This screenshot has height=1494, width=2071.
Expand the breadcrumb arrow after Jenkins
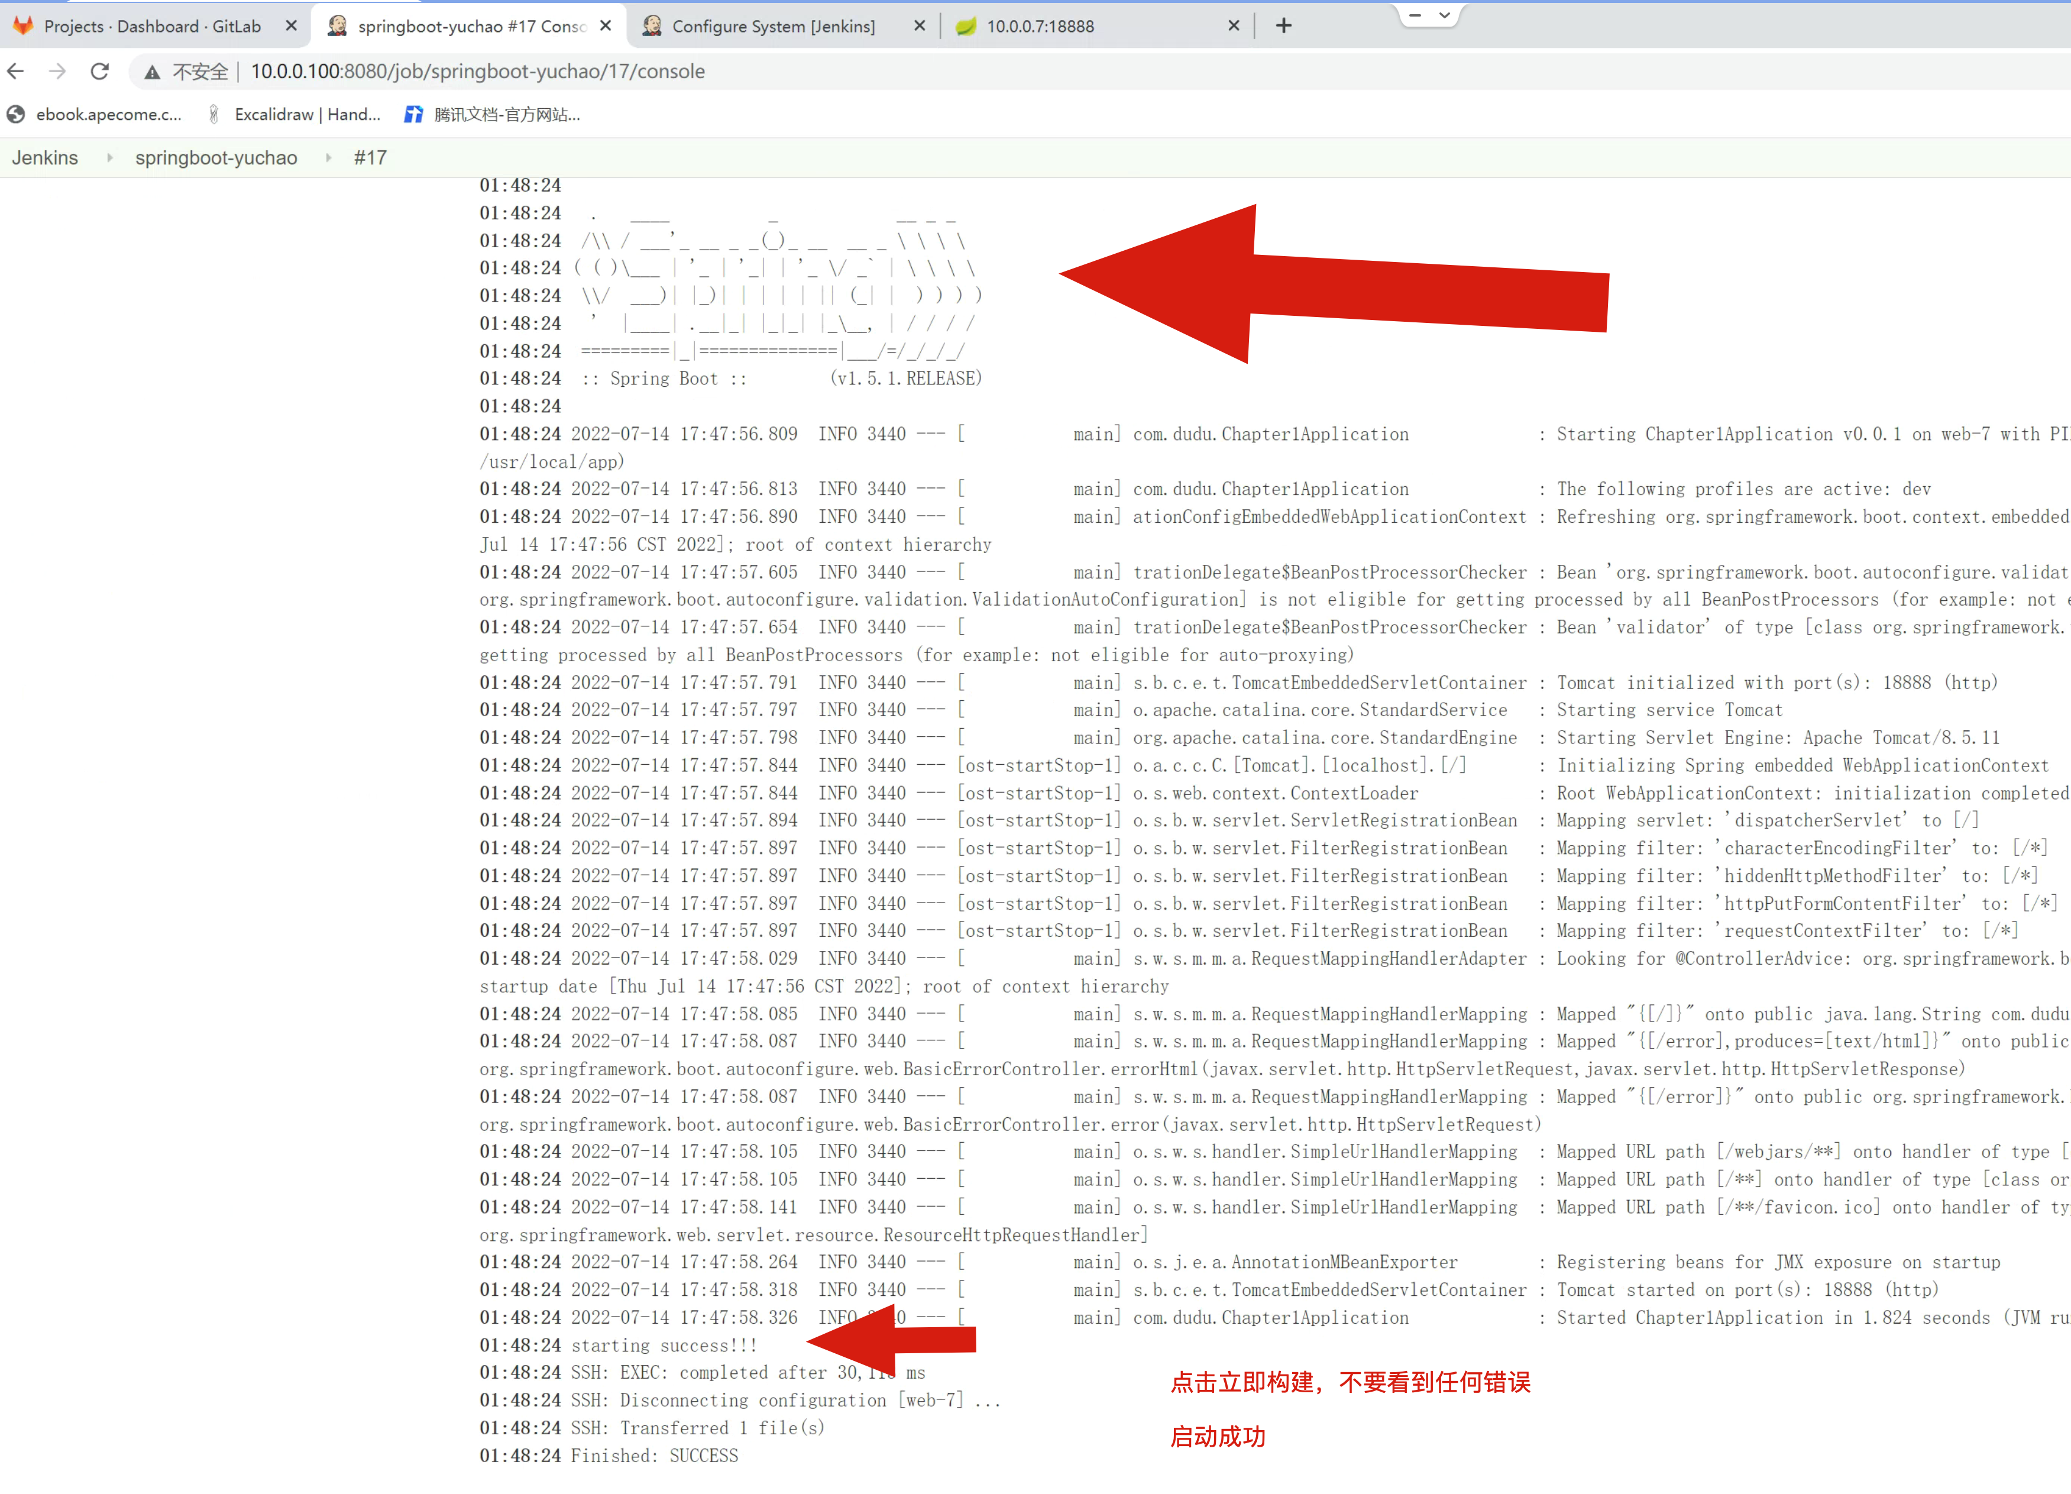(109, 158)
